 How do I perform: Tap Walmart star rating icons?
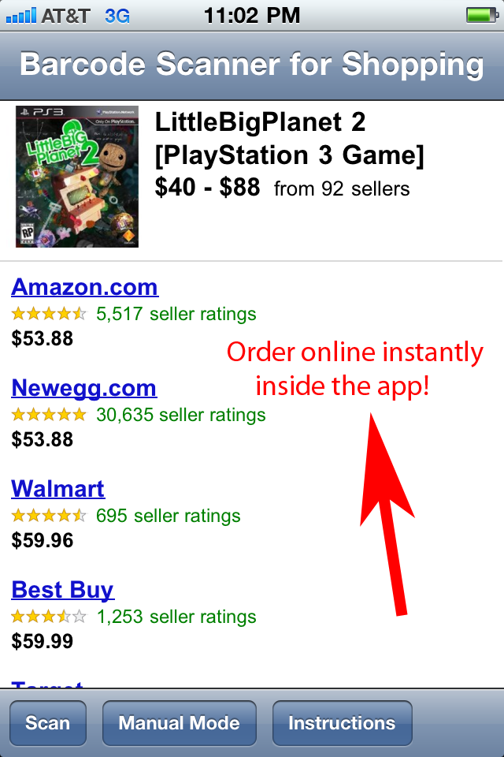49,516
